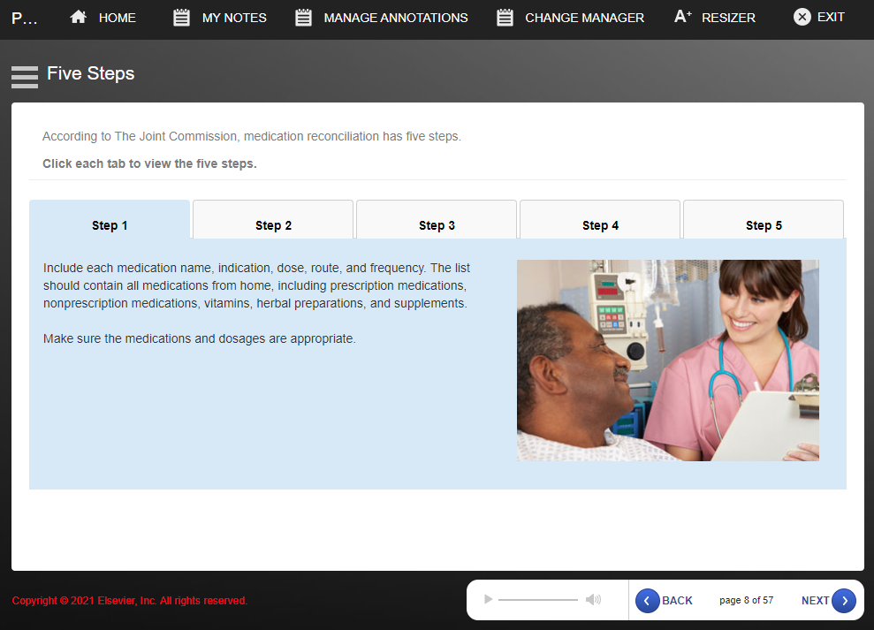Click the BACK arrow button
The image size is (874, 630).
tap(648, 601)
